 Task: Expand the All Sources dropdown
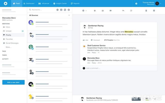click(x=49, y=15)
